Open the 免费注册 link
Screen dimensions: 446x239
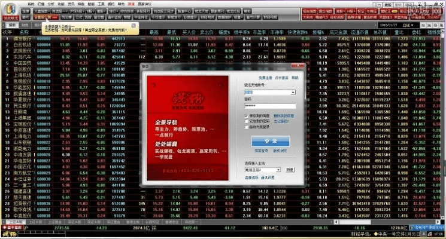(265, 78)
